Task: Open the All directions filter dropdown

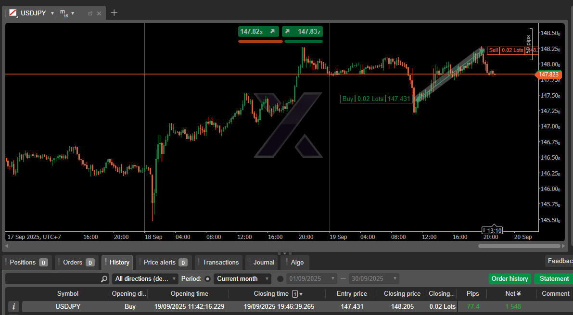Action: [x=145, y=278]
